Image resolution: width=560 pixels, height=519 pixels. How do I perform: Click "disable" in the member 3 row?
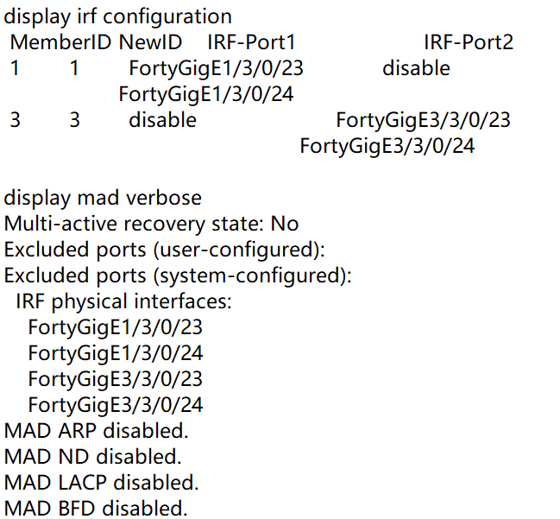pos(162,120)
